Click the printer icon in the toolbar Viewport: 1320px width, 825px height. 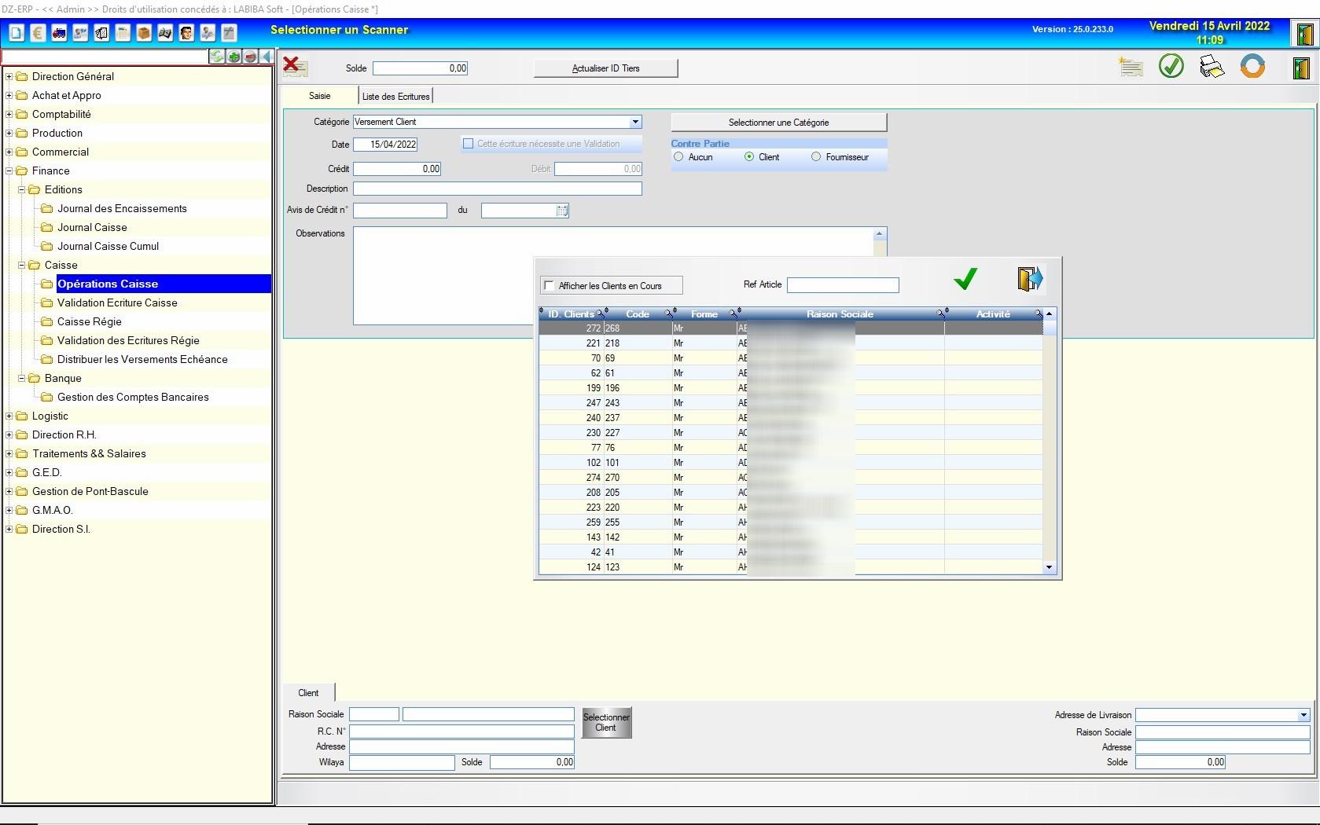click(x=1212, y=67)
